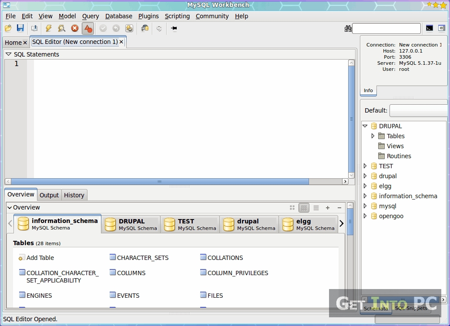
Task: Toggle stop-on-error warning icon
Action: coord(88,28)
